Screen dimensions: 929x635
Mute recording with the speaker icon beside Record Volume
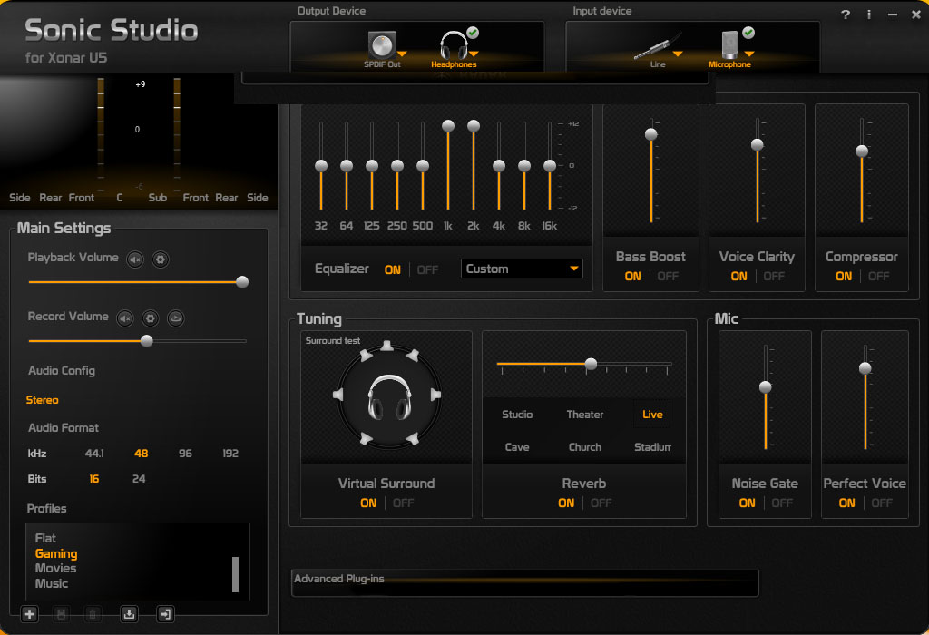[125, 318]
